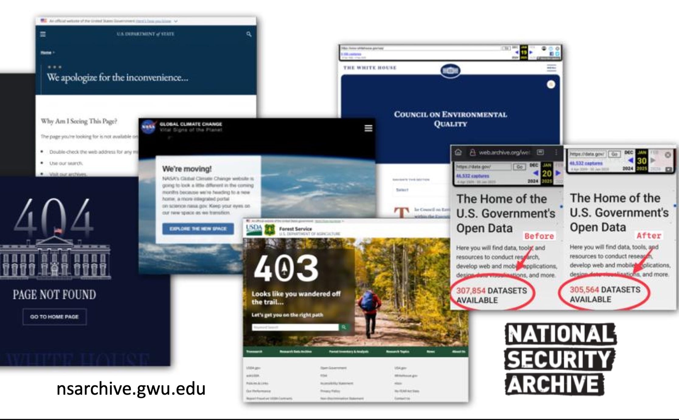This screenshot has height=420, width=679.
Task: Close the Wayback toolbar on Jan 30 capture
Action: (x=668, y=155)
